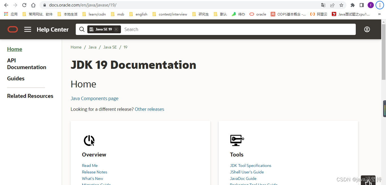Open JDK Tool Specifications link
The width and height of the screenshot is (386, 185).
[251, 166]
